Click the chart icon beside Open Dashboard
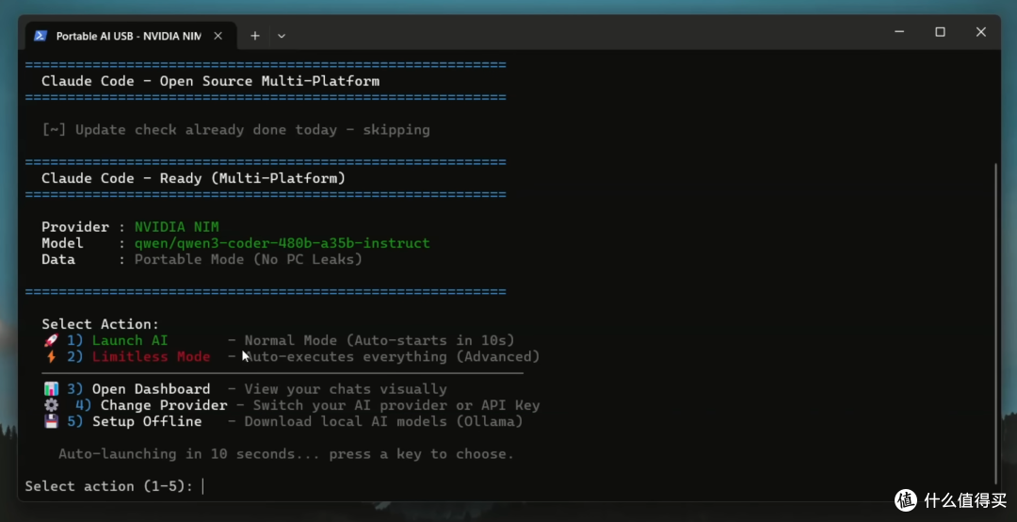This screenshot has height=522, width=1017. pos(51,389)
